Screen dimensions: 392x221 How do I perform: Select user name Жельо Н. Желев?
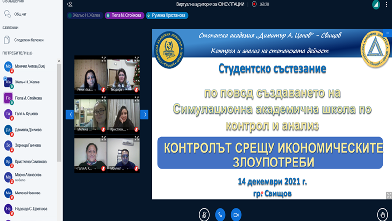pyautogui.click(x=27, y=82)
